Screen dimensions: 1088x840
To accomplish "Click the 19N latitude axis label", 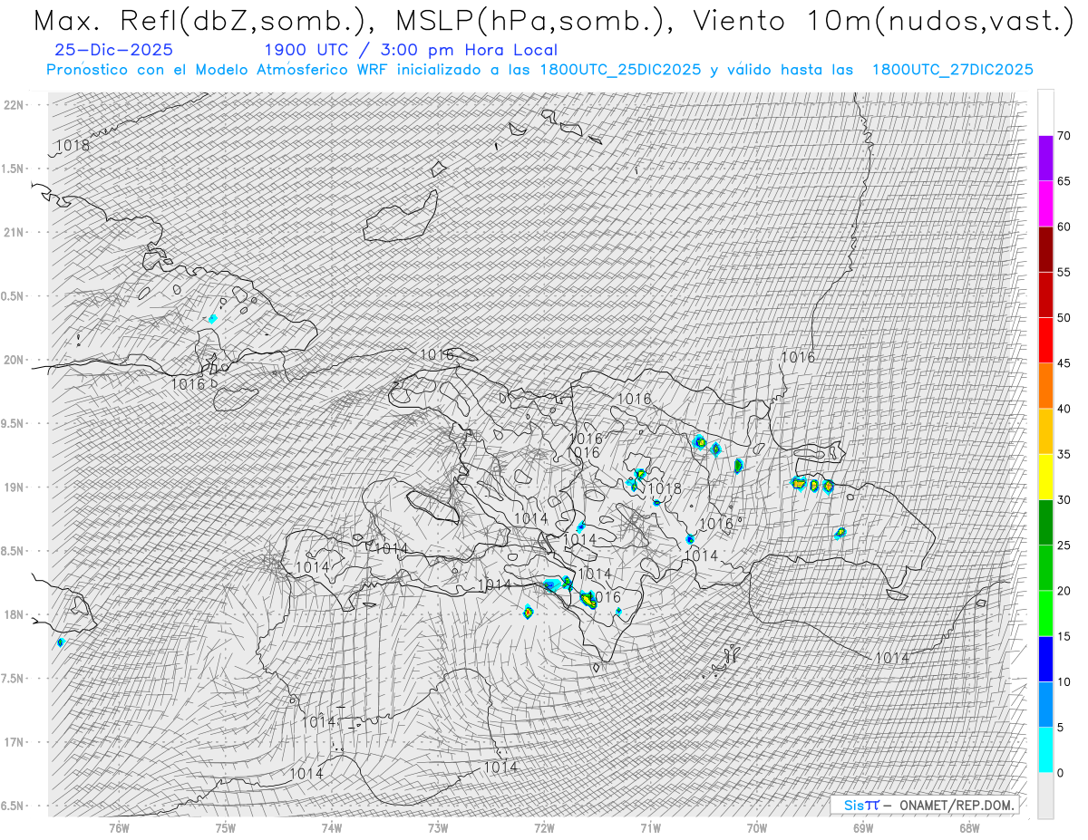I will point(13,487).
